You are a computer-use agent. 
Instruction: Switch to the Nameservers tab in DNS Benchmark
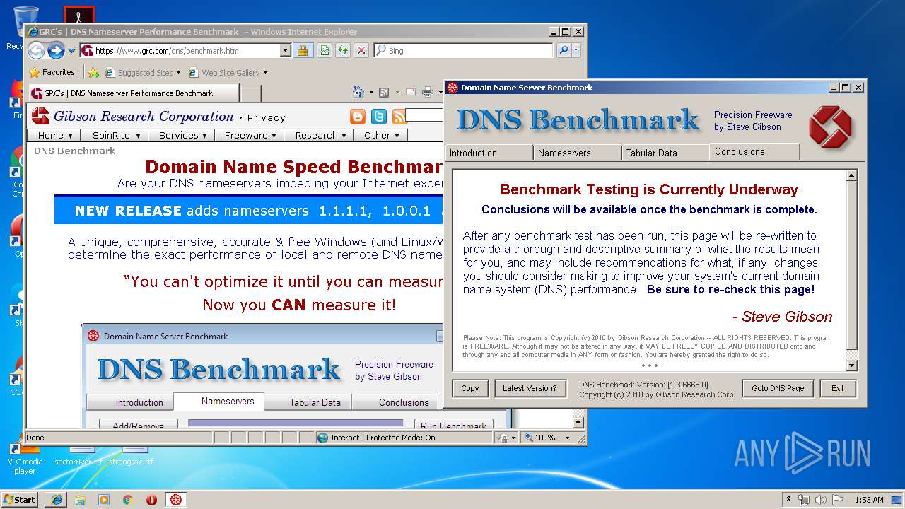pos(577,153)
